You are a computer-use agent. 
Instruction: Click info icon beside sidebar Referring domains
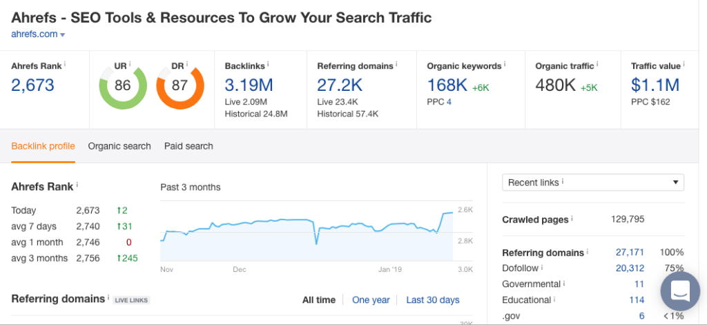(588, 251)
